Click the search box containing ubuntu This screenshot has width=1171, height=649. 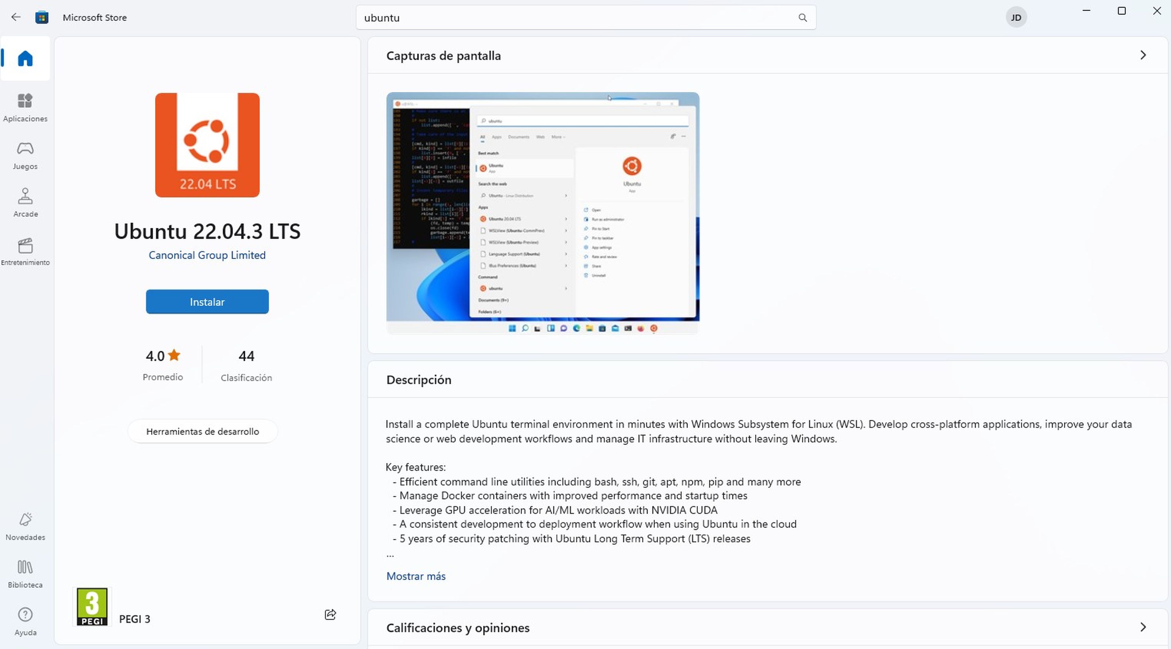[x=586, y=18]
